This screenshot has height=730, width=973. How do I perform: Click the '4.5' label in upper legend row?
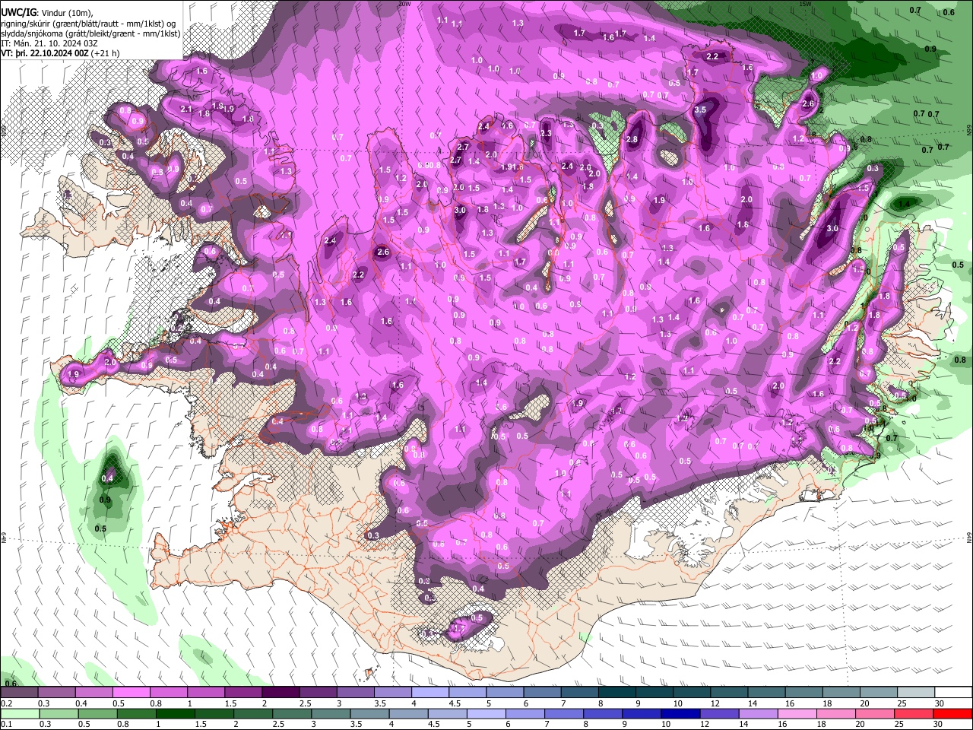(455, 703)
